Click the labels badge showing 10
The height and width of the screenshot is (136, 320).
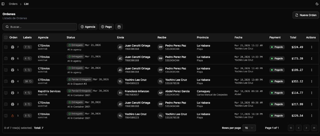[x=28, y=81]
